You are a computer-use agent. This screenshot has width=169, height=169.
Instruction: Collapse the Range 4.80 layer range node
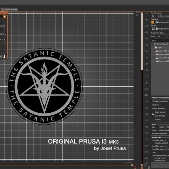(x=154, y=58)
